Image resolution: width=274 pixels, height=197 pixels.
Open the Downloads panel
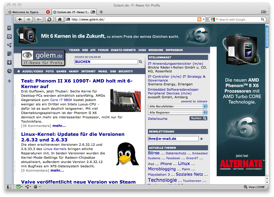(9, 62)
